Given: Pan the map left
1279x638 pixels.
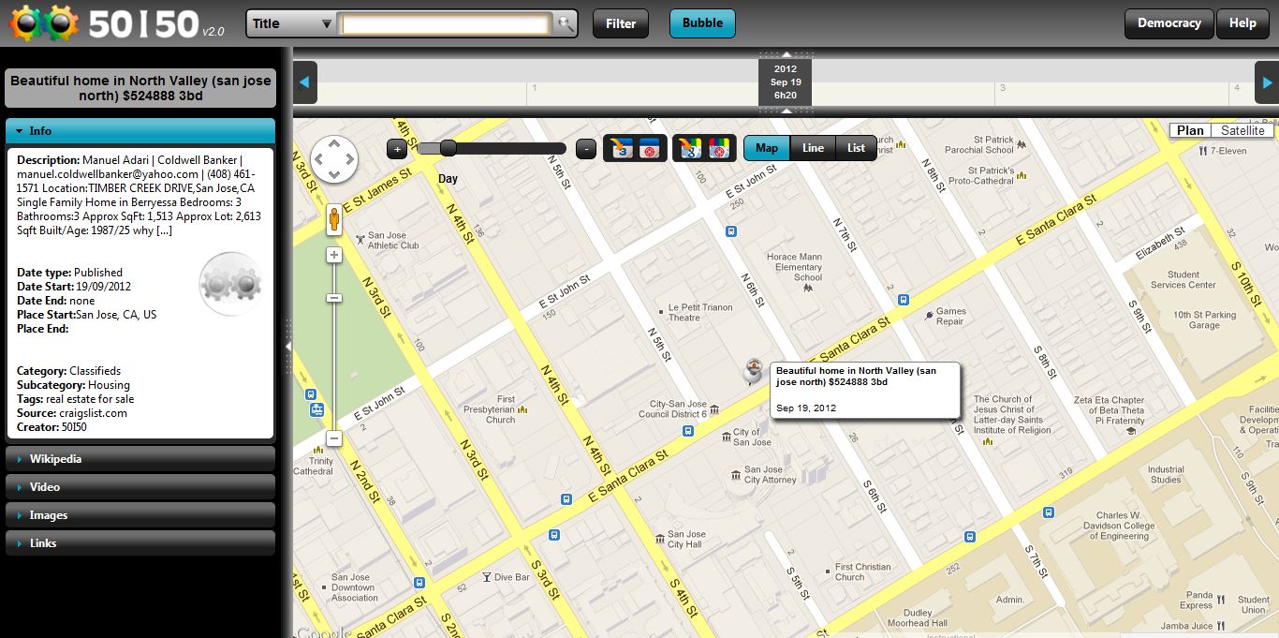Looking at the screenshot, I should point(319,159).
